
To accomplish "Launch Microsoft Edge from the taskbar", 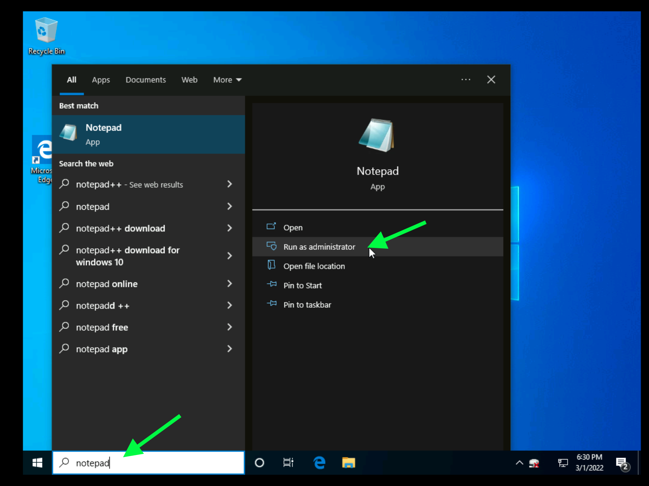I will pyautogui.click(x=319, y=463).
